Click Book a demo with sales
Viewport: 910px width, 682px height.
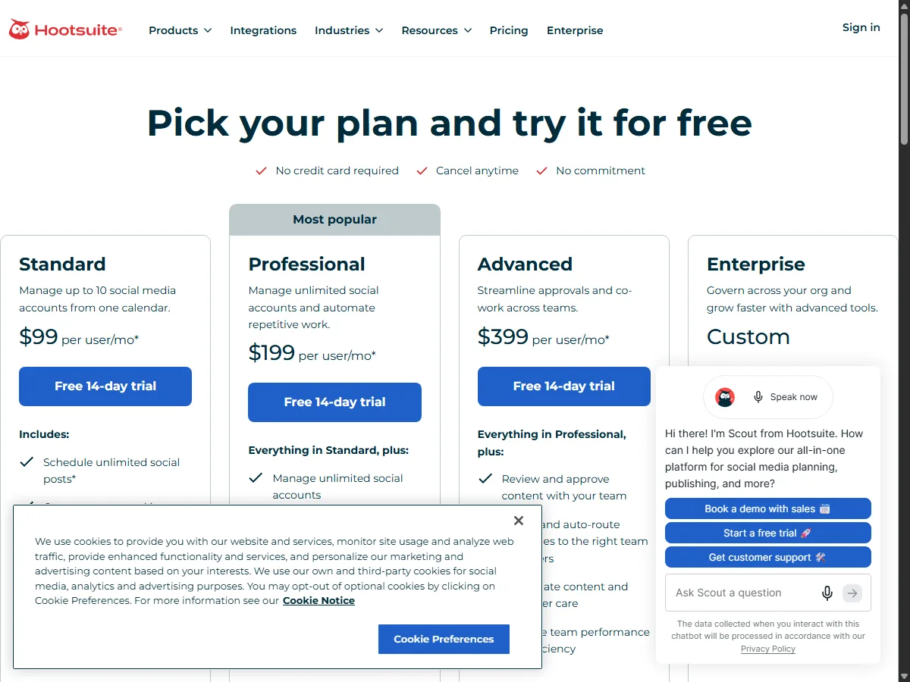pyautogui.click(x=768, y=508)
